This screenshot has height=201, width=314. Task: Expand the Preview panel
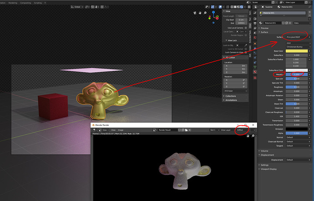pyautogui.click(x=264, y=28)
